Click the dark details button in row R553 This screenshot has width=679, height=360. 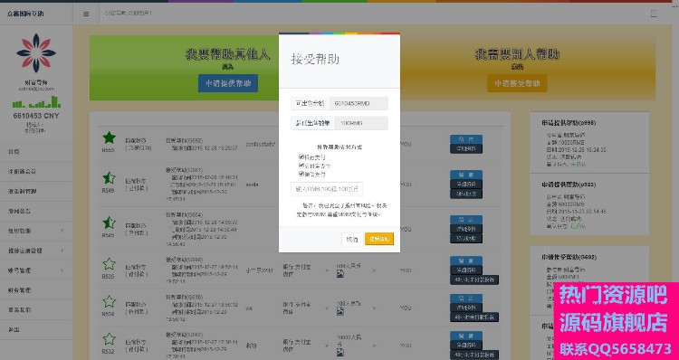click(466, 149)
